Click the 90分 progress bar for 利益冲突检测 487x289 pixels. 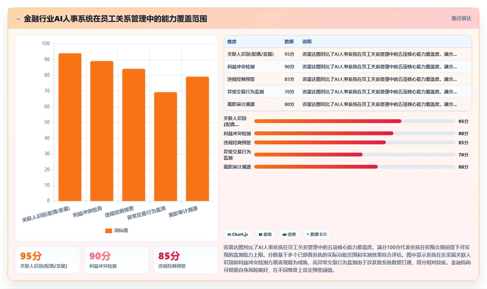tap(355, 133)
